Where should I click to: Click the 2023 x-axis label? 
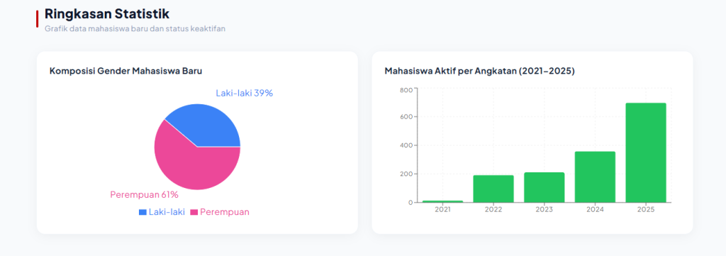tap(544, 210)
